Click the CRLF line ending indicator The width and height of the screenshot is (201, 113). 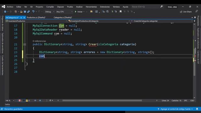click(192, 100)
